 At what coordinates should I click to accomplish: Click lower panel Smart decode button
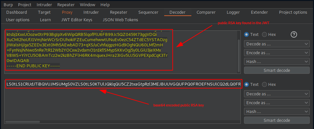[x=277, y=121]
